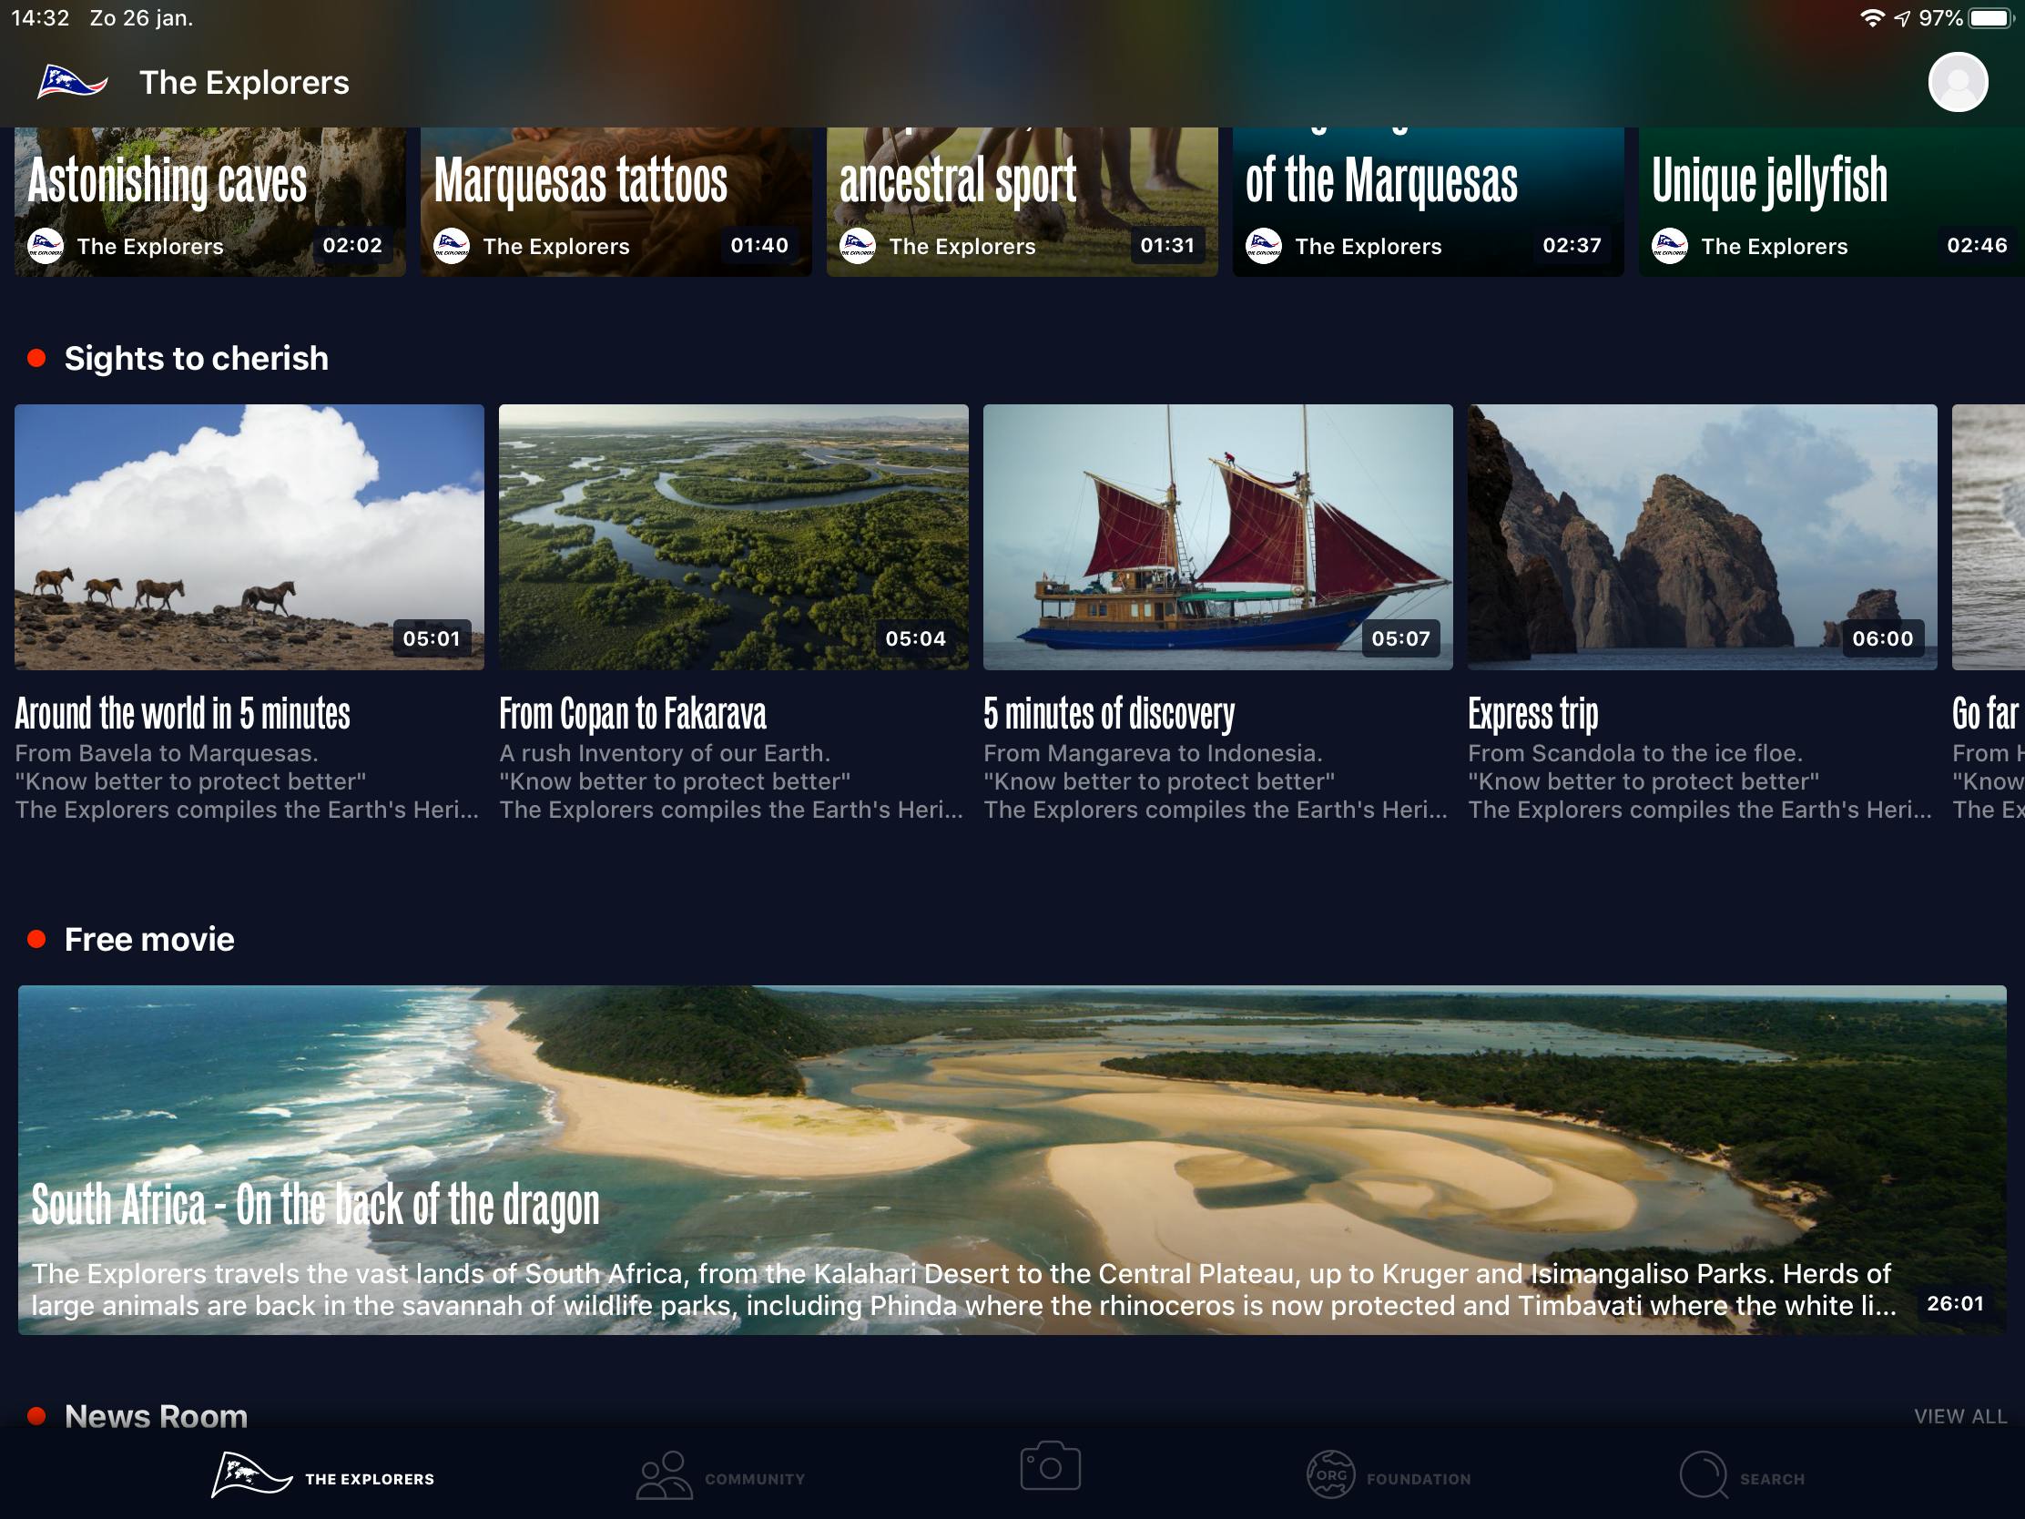
Task: Play the red-sailed ship video thumbnail
Action: point(1216,536)
